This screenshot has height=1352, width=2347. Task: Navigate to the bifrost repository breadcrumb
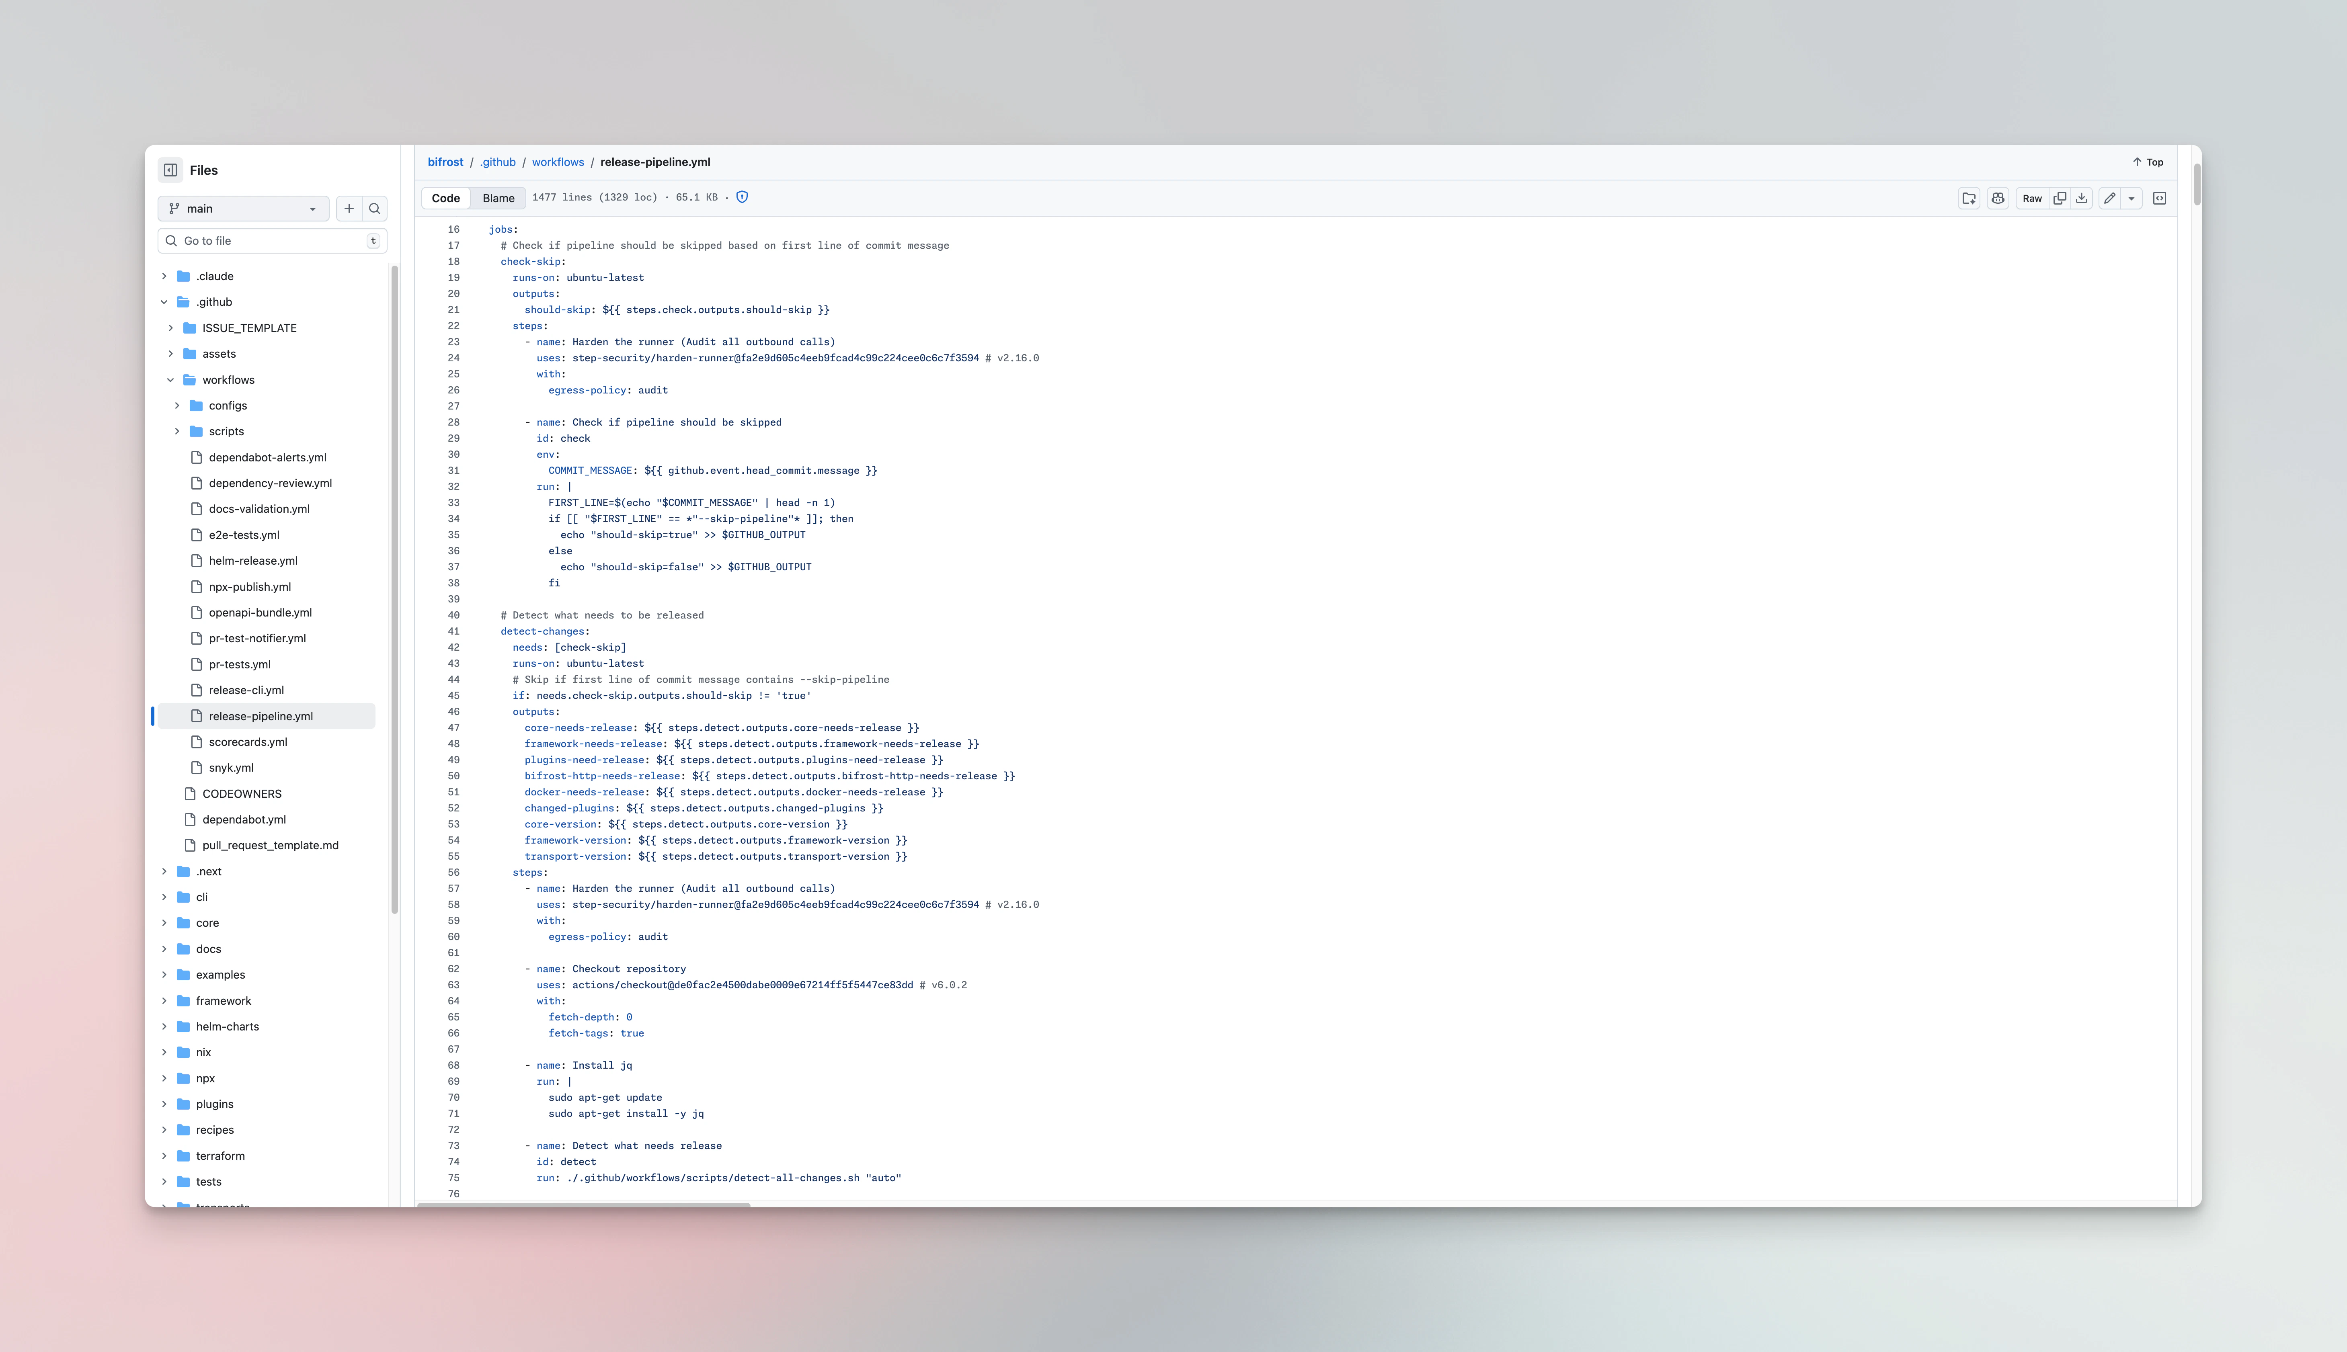[445, 162]
